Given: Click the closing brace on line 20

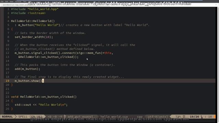Looking at the screenshot, I should pos(12,85).
